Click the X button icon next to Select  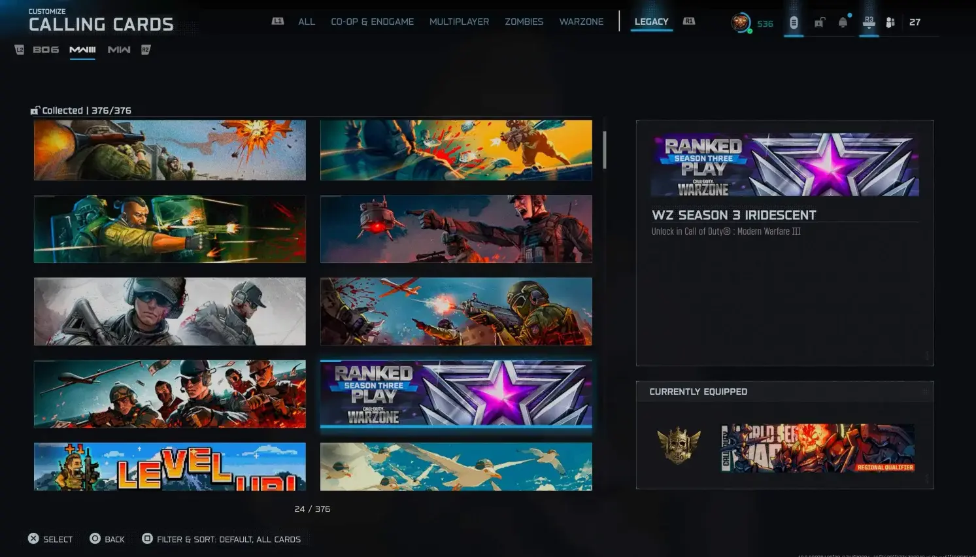point(33,539)
